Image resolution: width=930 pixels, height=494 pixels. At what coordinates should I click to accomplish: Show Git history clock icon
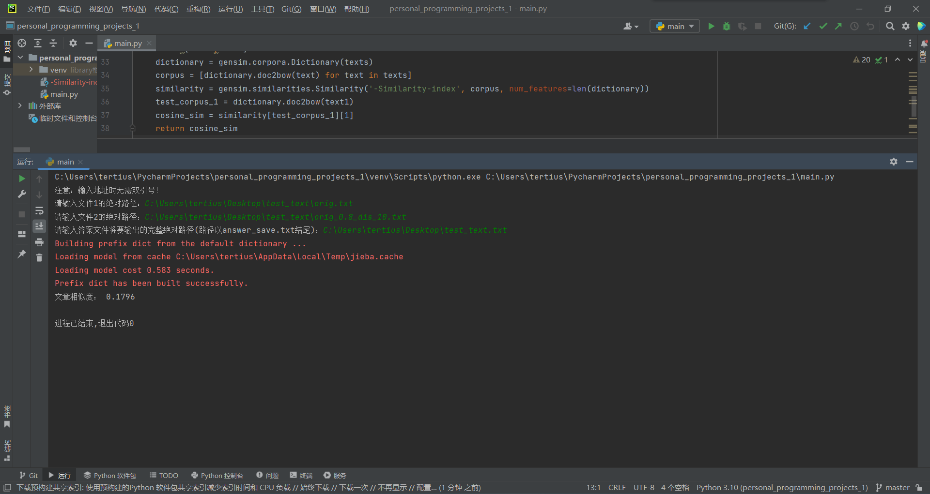coord(854,26)
